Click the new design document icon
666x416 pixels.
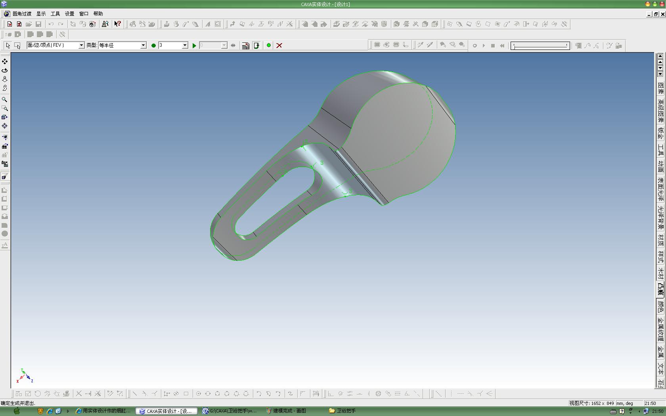click(x=10, y=24)
